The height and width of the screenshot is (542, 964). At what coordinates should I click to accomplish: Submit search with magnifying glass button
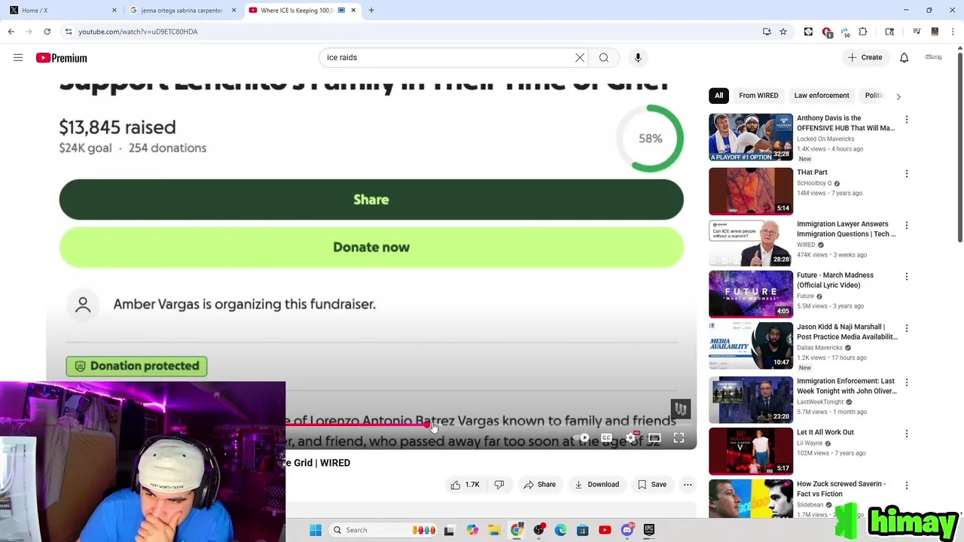604,57
